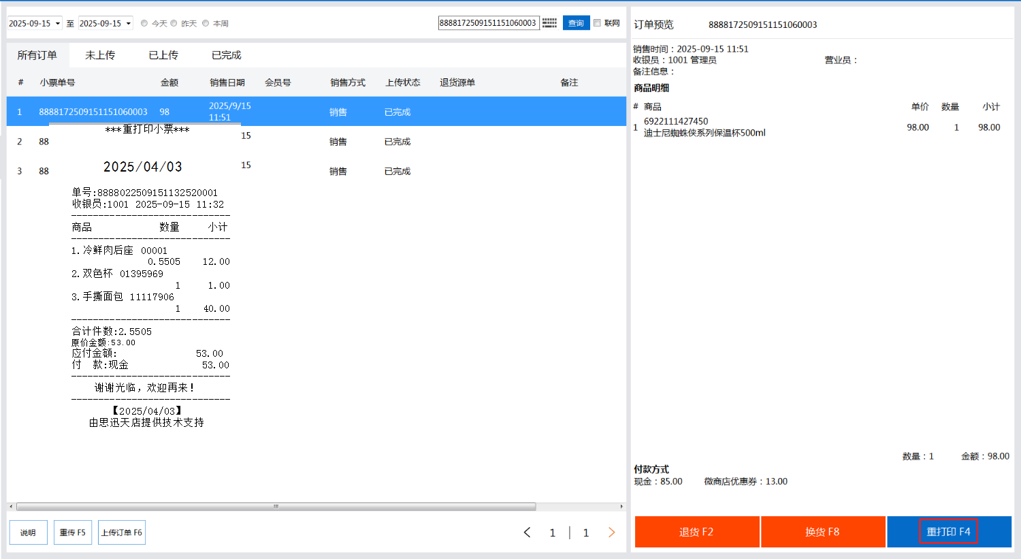
Task: Click the order number search input field
Action: click(x=488, y=23)
